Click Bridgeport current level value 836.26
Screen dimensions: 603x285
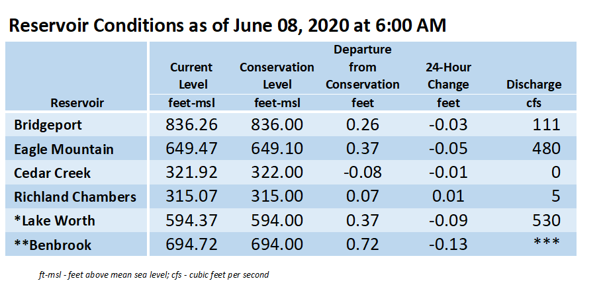point(191,125)
